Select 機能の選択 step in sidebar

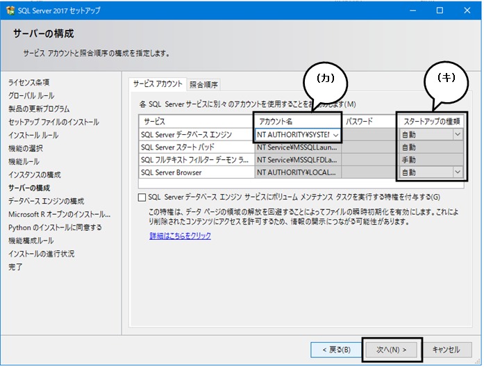[x=26, y=148]
